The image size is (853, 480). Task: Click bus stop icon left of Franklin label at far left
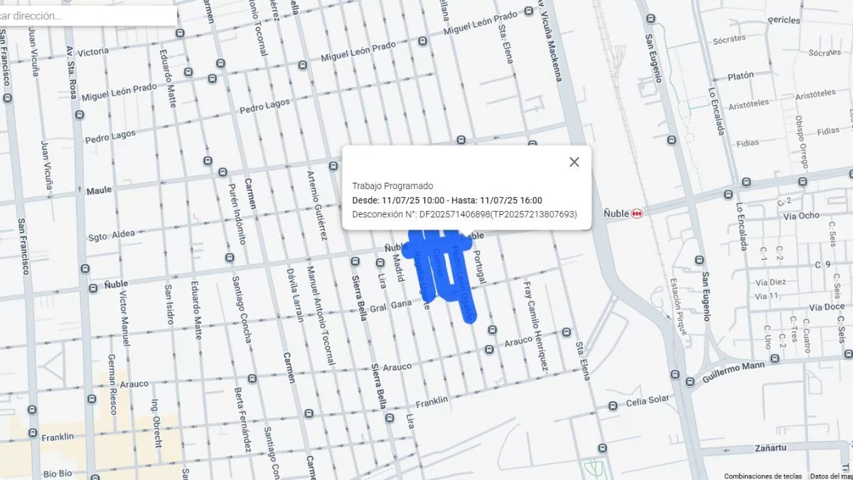pyautogui.click(x=32, y=432)
